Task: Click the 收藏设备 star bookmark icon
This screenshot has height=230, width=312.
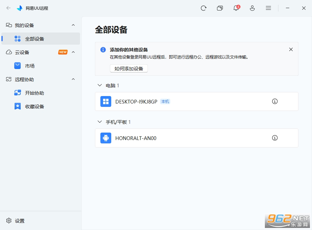Action: tap(18, 106)
